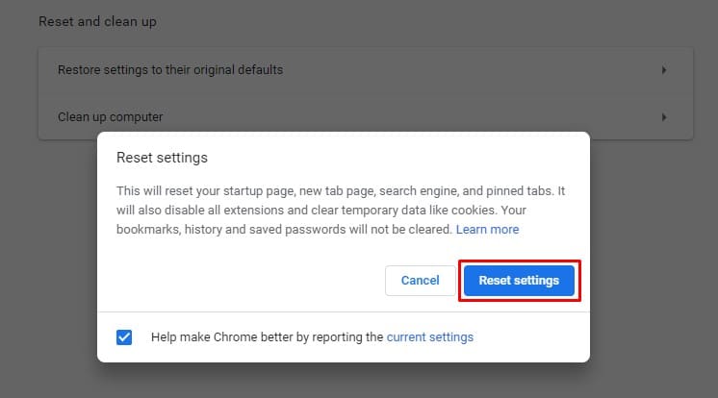Click arrow beside Clean up computer
This screenshot has height=398, width=718.
pyautogui.click(x=664, y=117)
